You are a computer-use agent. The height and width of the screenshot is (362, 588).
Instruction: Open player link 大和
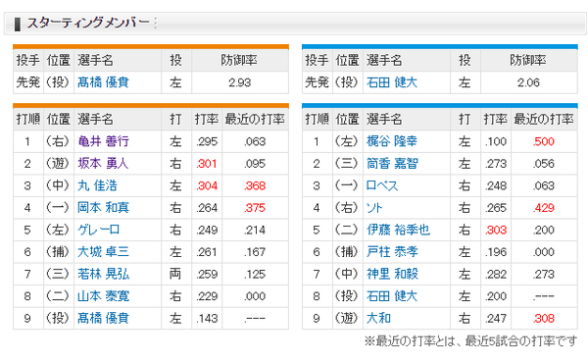[x=378, y=319]
